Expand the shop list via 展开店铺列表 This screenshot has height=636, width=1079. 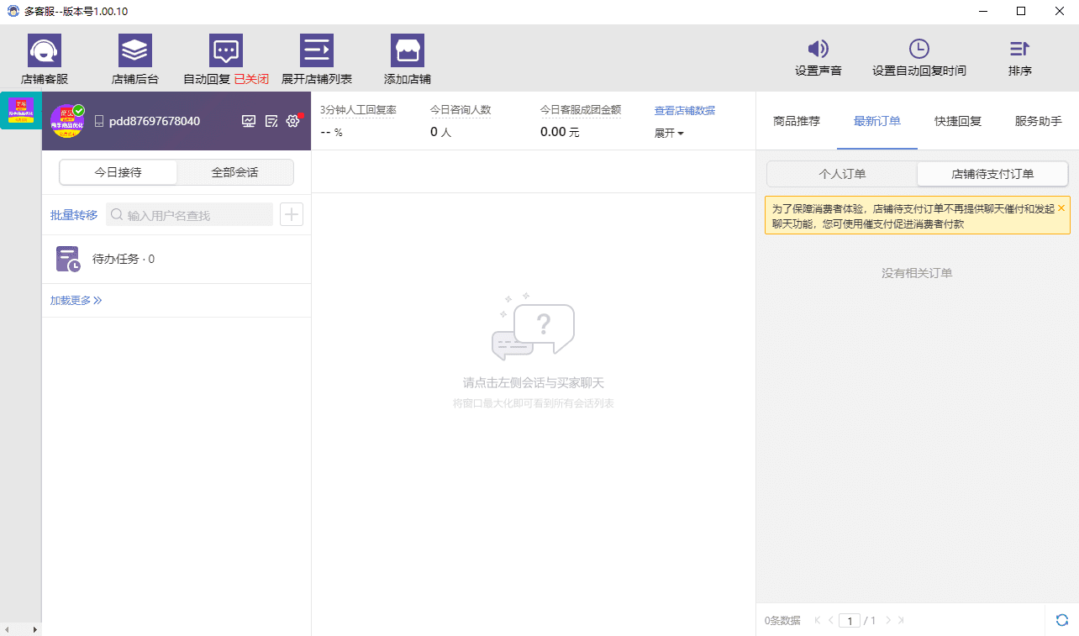(317, 60)
